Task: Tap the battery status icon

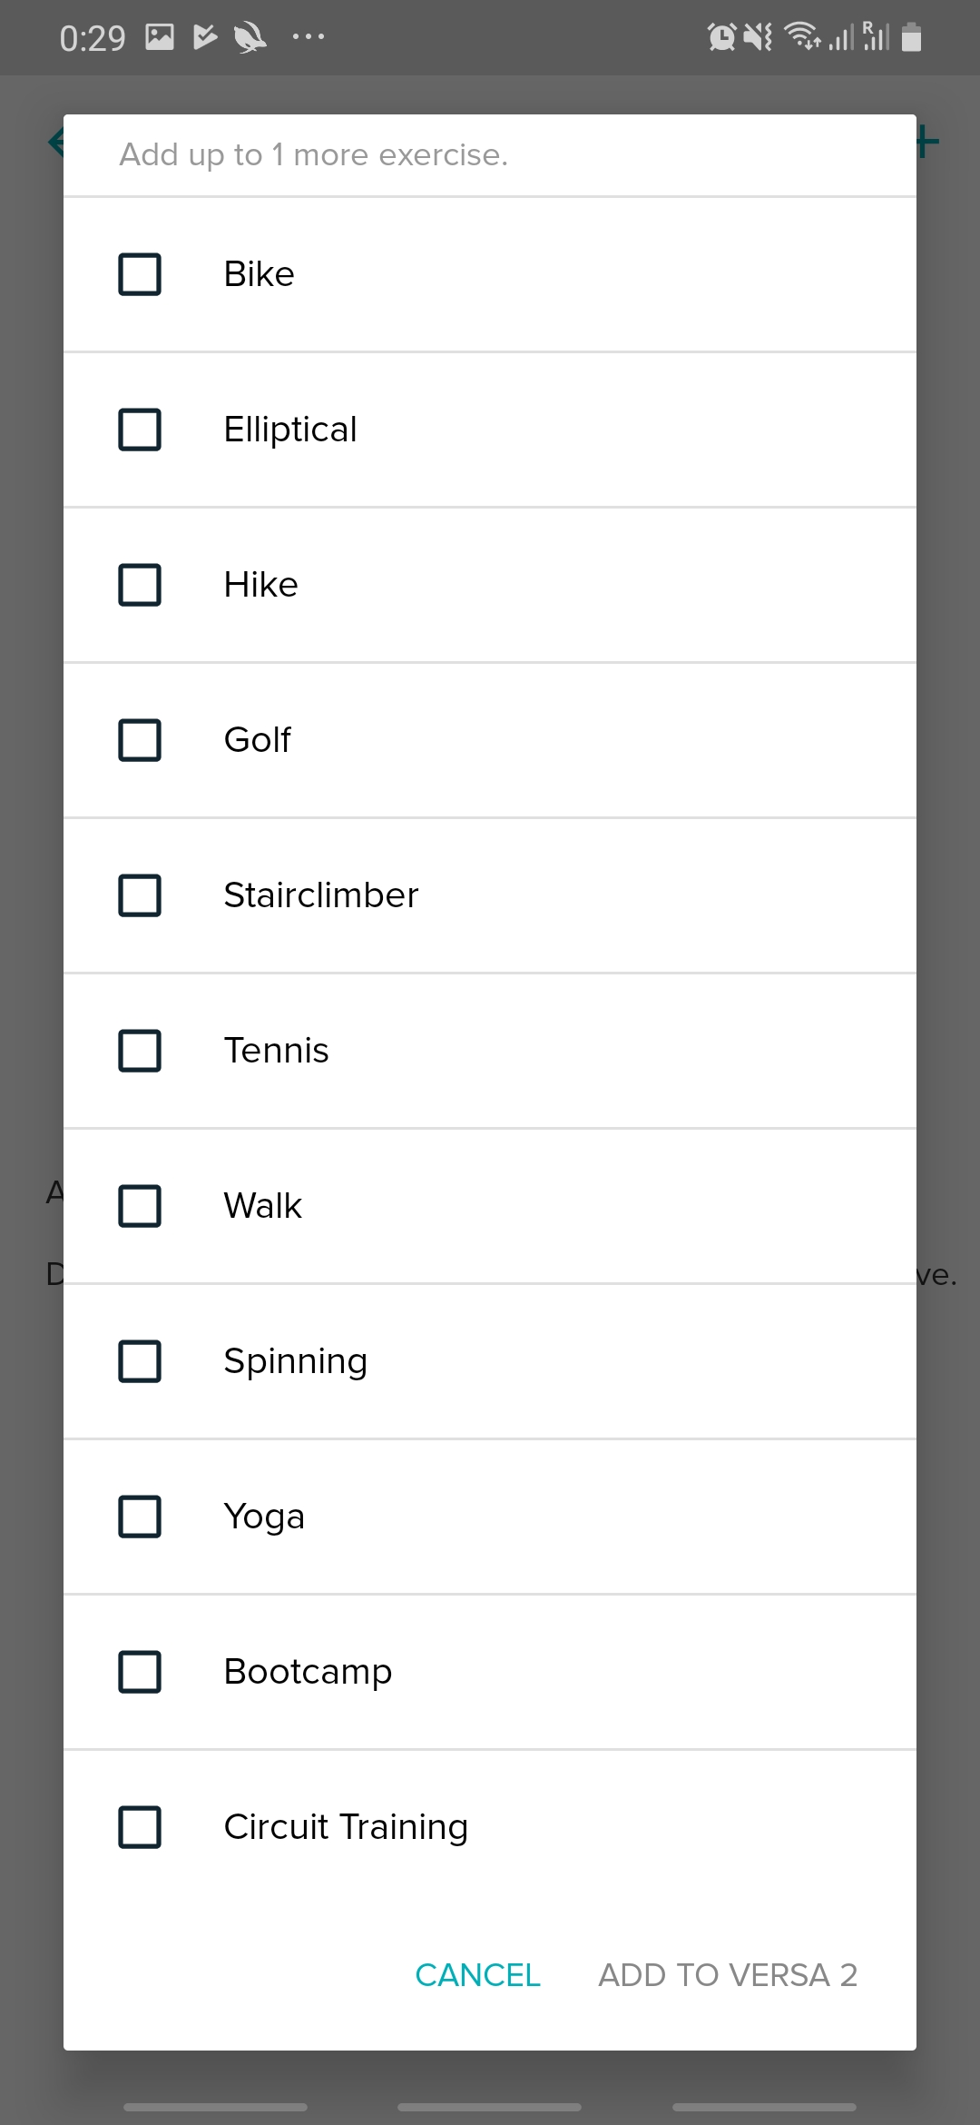Action: pyautogui.click(x=912, y=37)
